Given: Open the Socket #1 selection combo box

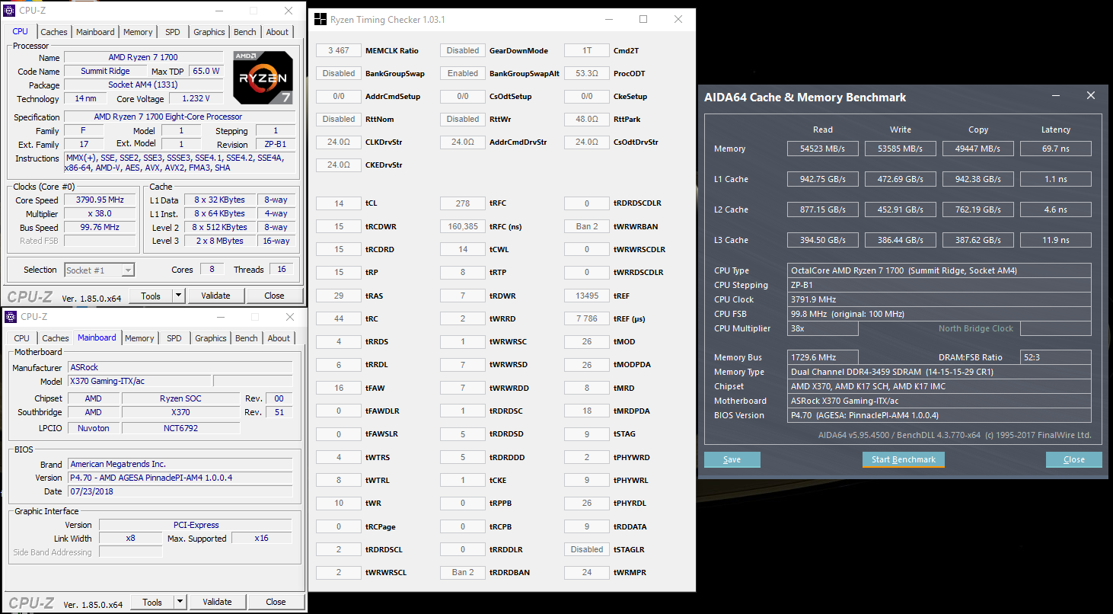Looking at the screenshot, I should click(99, 270).
